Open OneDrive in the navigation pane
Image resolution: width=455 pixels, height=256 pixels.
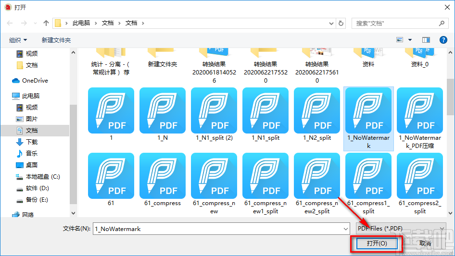[30, 81]
